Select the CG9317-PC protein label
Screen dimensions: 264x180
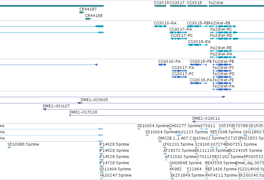coord(183,74)
